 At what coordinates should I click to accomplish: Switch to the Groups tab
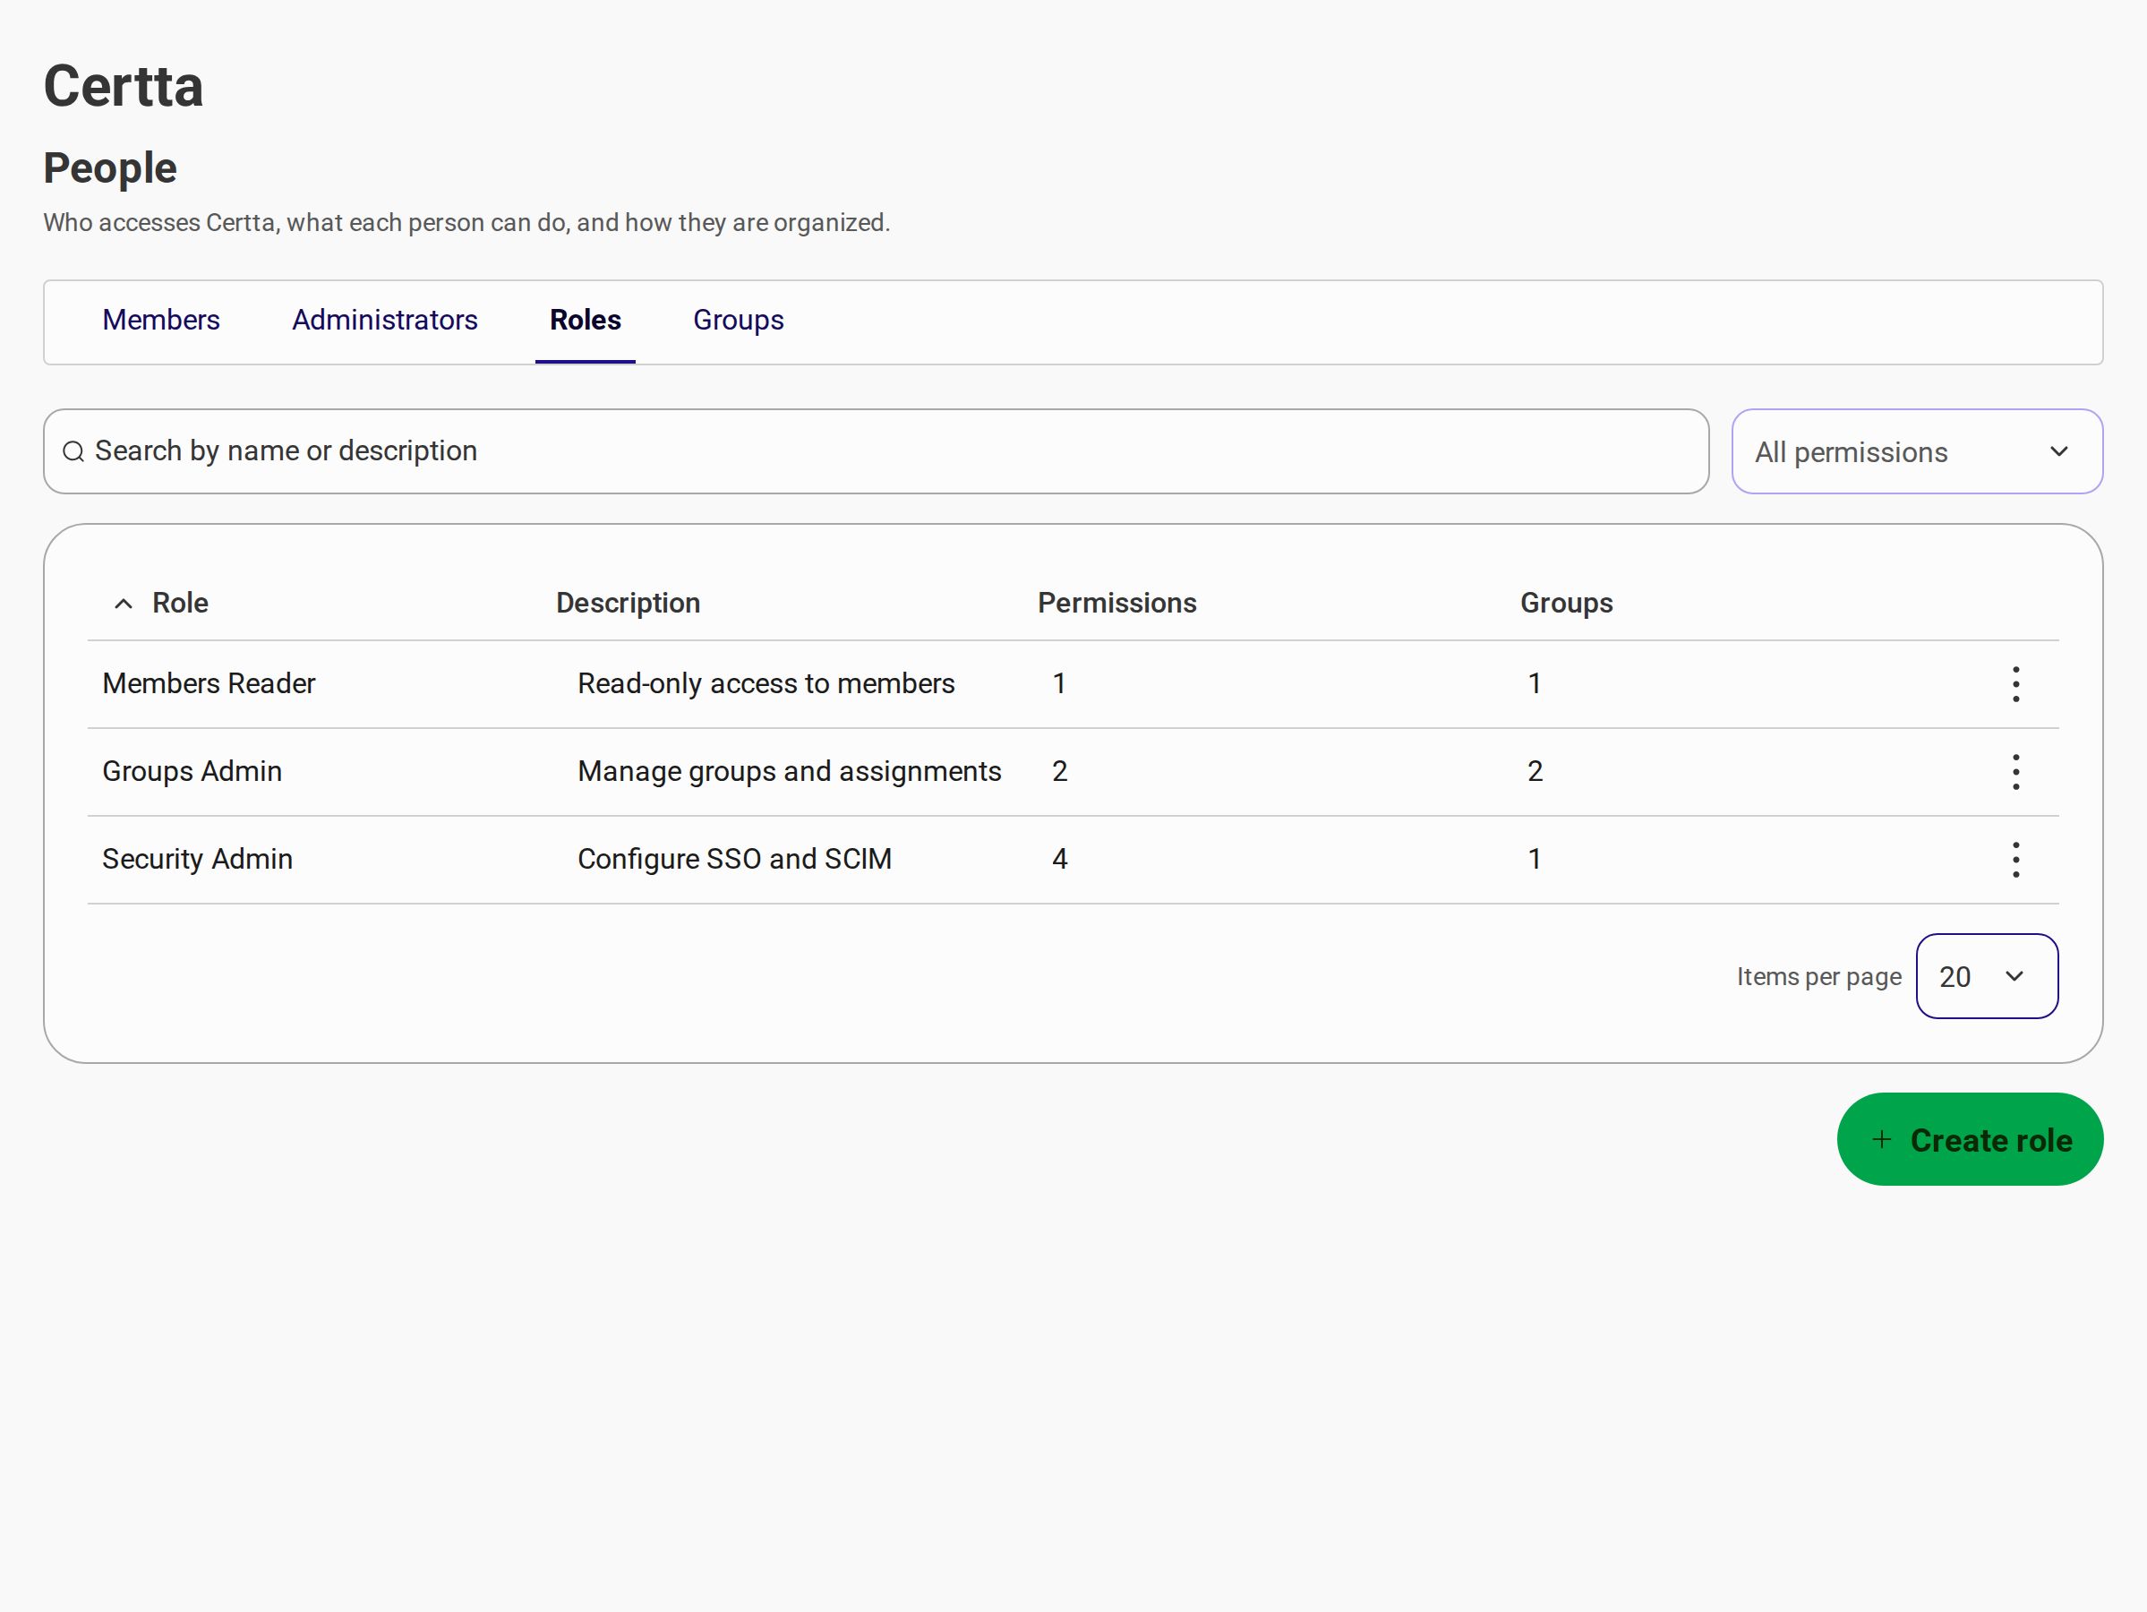pyautogui.click(x=739, y=321)
